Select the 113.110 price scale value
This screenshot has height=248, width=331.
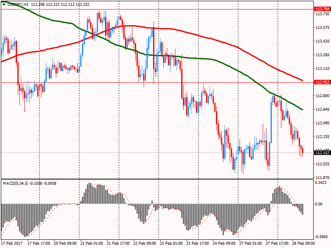click(322, 69)
